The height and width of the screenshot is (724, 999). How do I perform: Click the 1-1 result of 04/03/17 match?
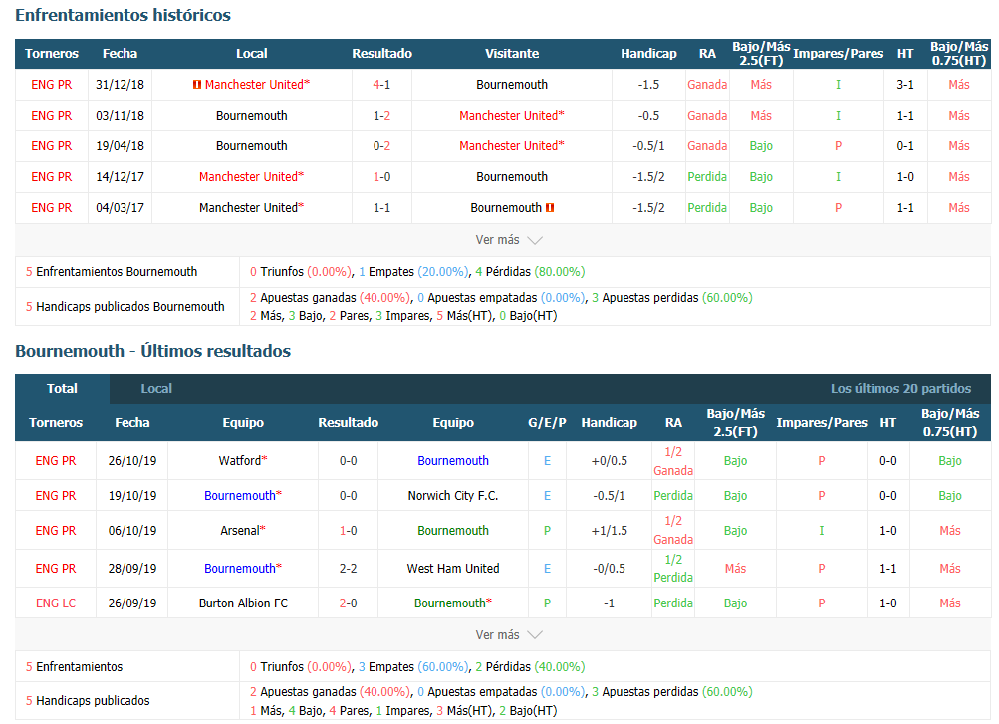[381, 207]
